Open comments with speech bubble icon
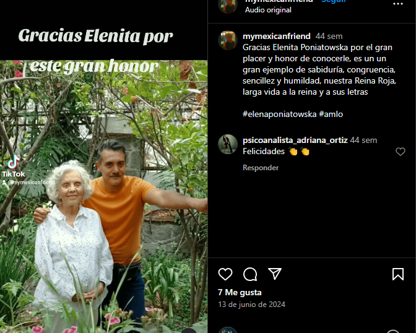This screenshot has width=416, height=333. pos(250,274)
